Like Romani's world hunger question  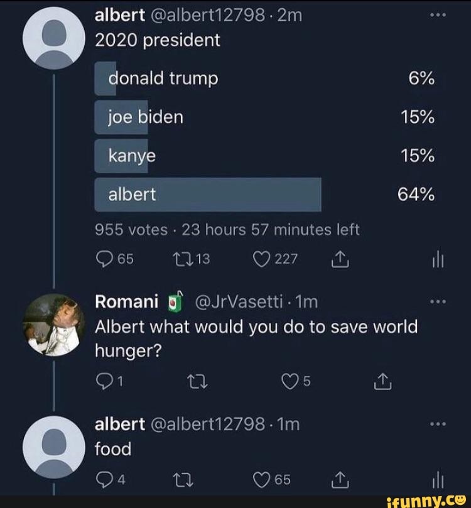click(x=290, y=380)
